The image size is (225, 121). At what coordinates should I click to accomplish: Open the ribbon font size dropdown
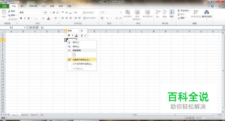(x=51, y=13)
